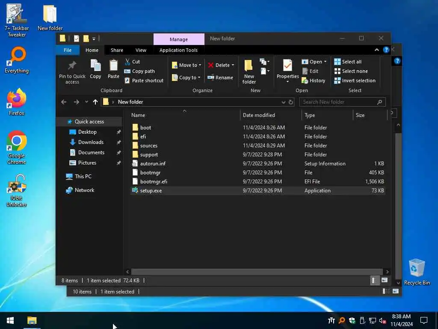Click Paste shortcut in the ribbon
This screenshot has width=438, height=329.
144,81
